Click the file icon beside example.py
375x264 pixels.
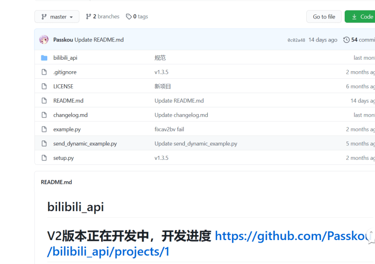click(x=44, y=130)
